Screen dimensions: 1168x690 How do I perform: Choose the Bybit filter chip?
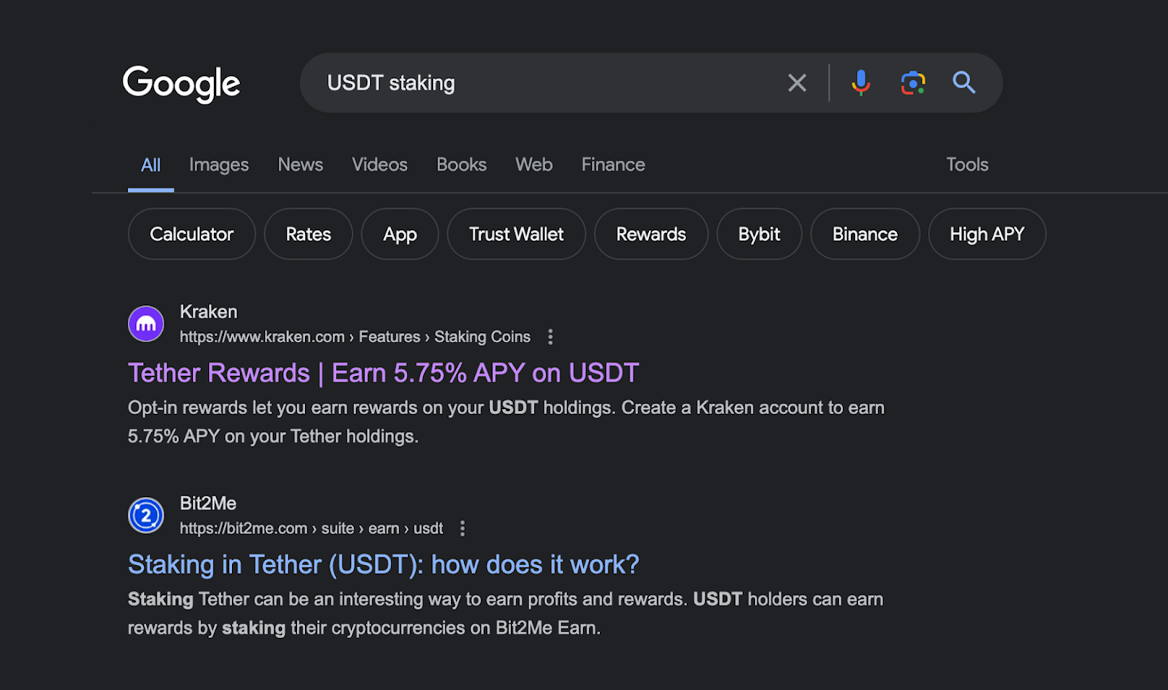pos(759,234)
